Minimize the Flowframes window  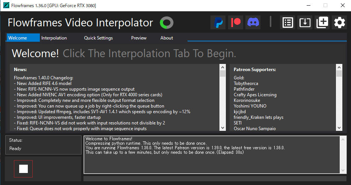tap(309, 5)
